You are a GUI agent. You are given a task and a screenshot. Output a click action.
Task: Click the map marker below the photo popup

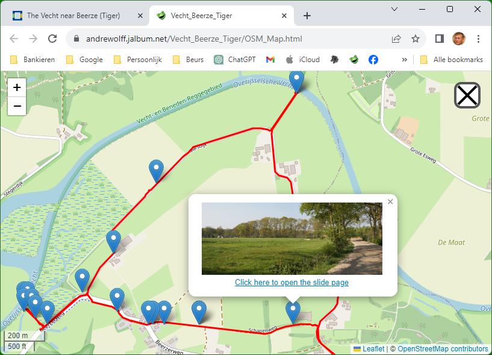[x=293, y=311]
